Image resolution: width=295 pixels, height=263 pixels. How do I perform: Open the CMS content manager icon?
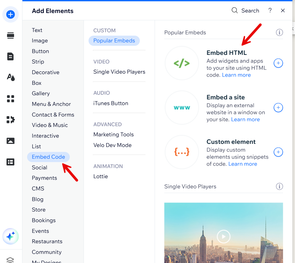10,162
